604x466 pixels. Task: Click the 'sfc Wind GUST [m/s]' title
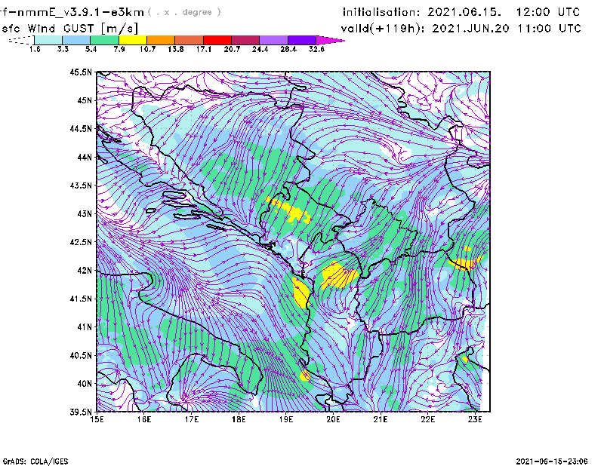click(69, 29)
